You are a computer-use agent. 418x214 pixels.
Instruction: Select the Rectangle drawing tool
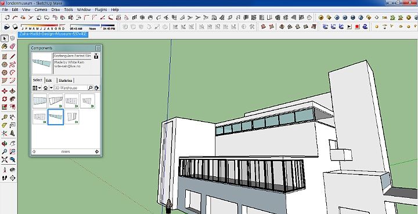[5, 56]
